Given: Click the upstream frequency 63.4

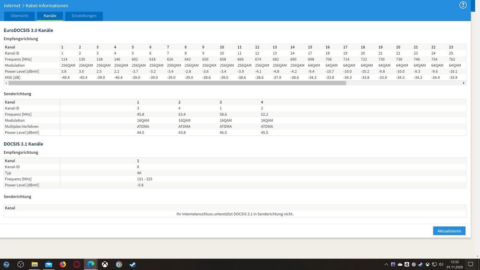Looking at the screenshot, I should 182,114.
